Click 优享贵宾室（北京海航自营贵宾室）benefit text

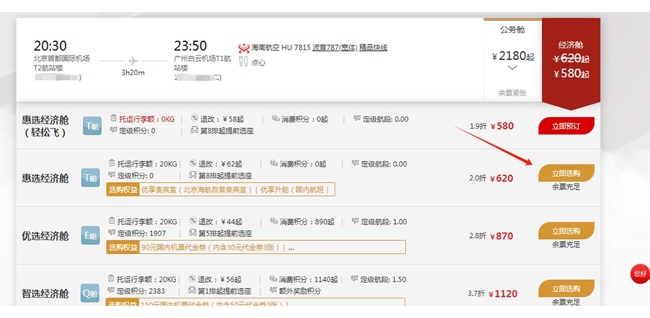click(x=198, y=190)
